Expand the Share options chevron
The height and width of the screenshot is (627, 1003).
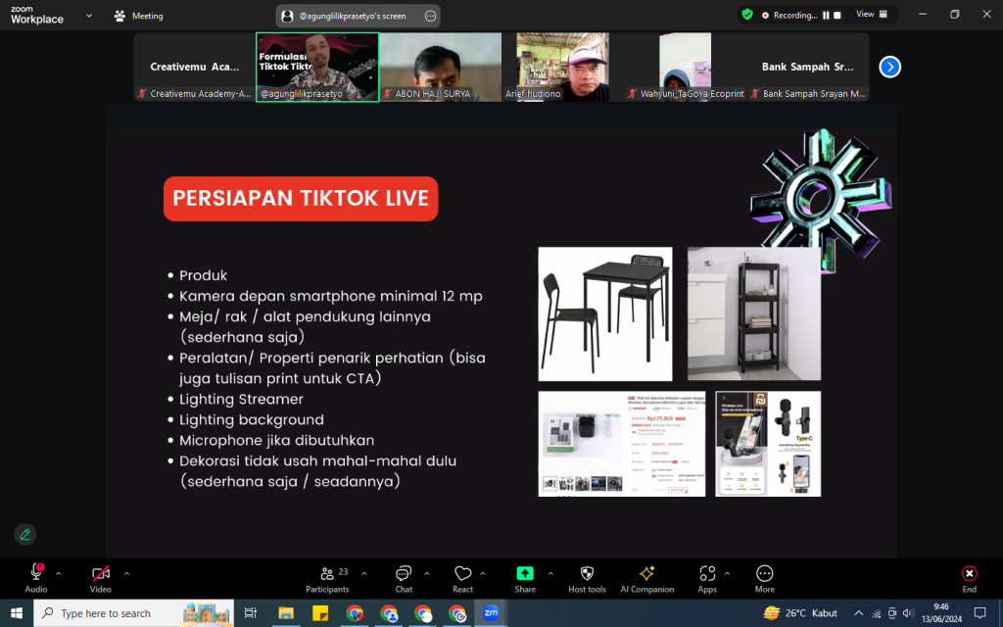click(x=550, y=573)
